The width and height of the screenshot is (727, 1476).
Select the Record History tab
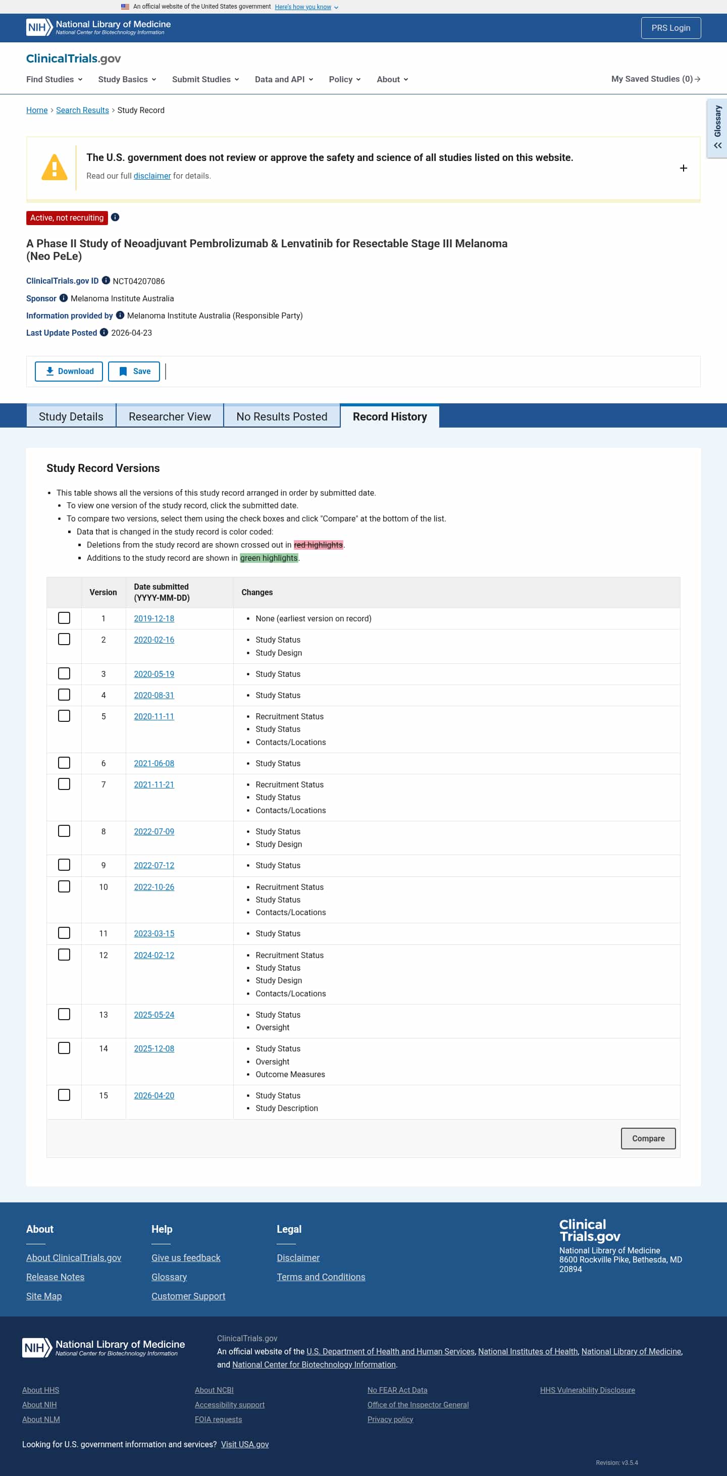click(390, 416)
